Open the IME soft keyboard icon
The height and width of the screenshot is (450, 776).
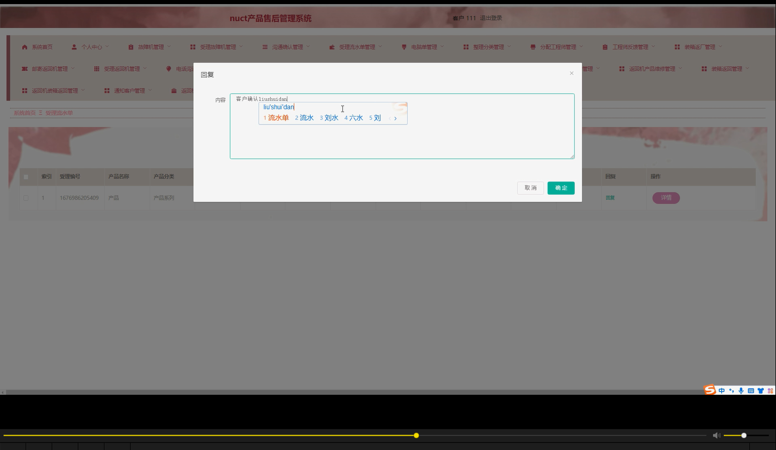751,391
